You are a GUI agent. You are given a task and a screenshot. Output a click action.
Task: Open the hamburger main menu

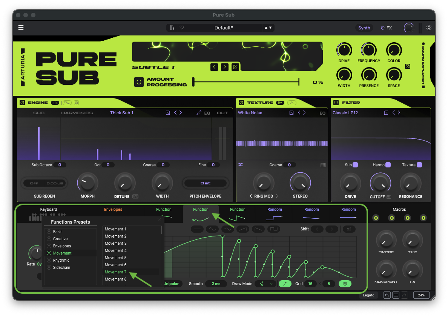[x=21, y=28]
